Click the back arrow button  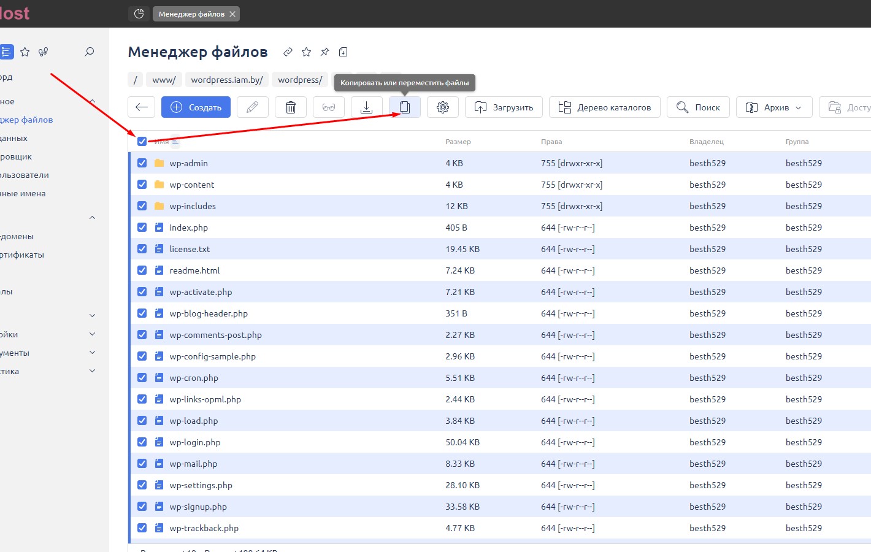pos(142,107)
